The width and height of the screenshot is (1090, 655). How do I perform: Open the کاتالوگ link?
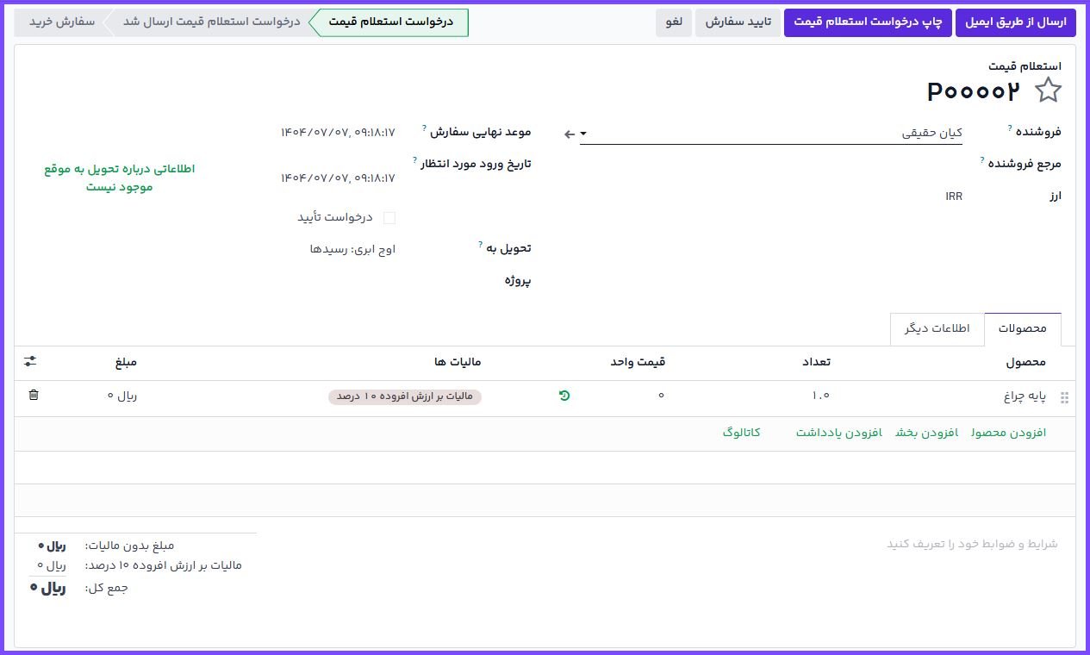click(741, 433)
